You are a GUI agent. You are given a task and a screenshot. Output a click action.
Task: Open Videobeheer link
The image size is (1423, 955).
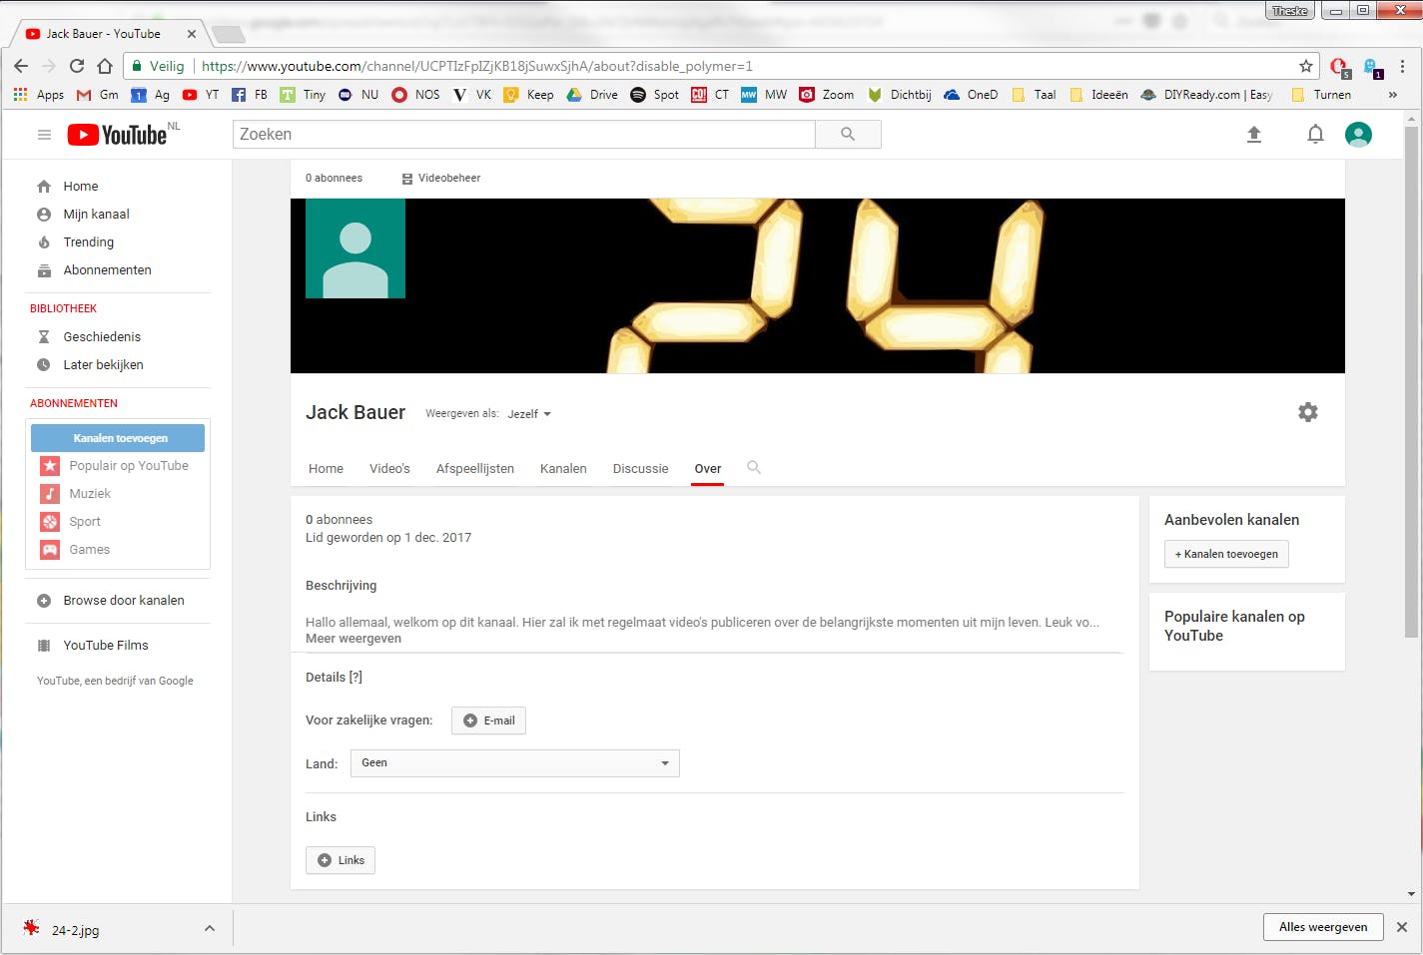click(x=441, y=179)
